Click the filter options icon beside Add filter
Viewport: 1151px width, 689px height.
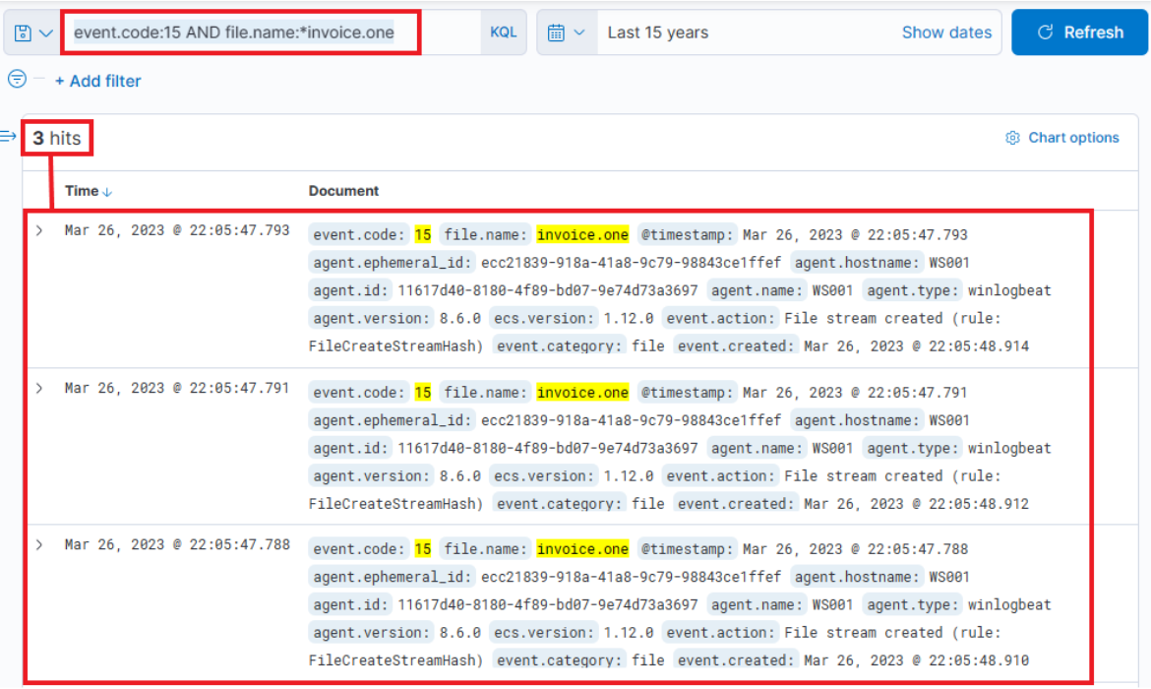(17, 80)
